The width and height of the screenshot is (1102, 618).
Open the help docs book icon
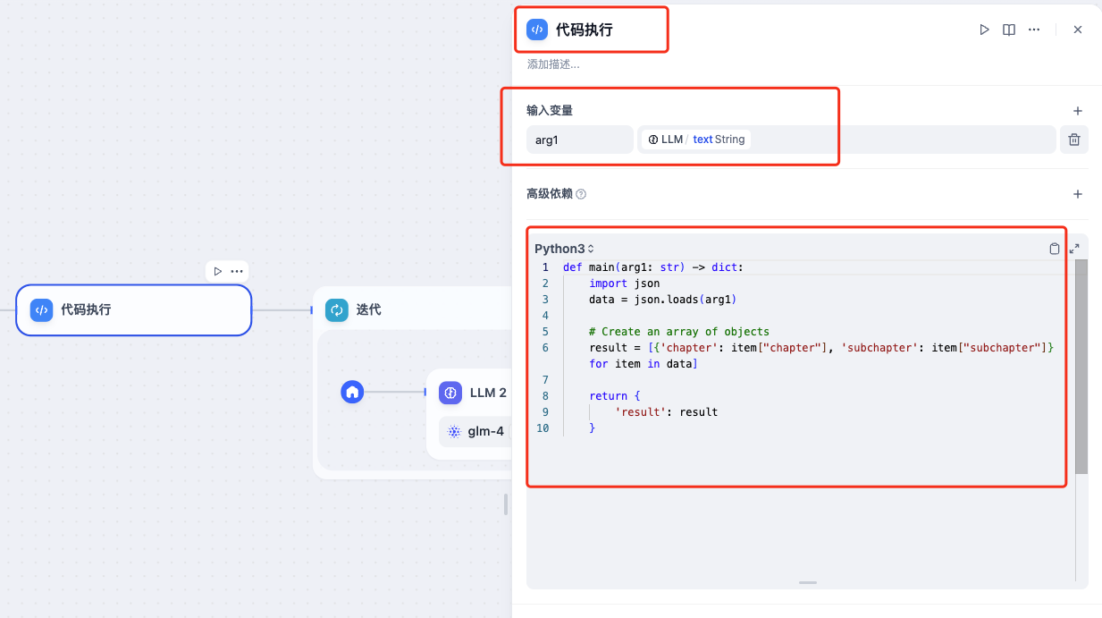[1009, 30]
